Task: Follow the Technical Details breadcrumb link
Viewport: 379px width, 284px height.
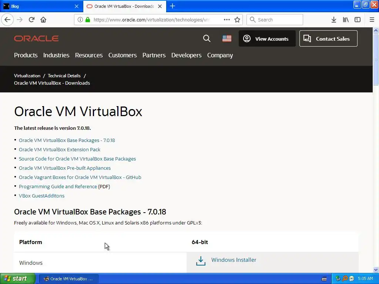Action: 64,75
